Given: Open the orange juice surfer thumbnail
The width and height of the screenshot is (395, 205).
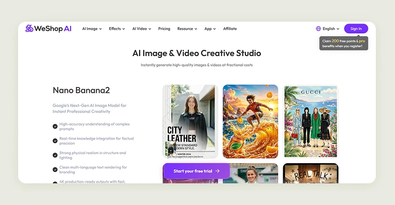Looking at the screenshot, I should 250,121.
